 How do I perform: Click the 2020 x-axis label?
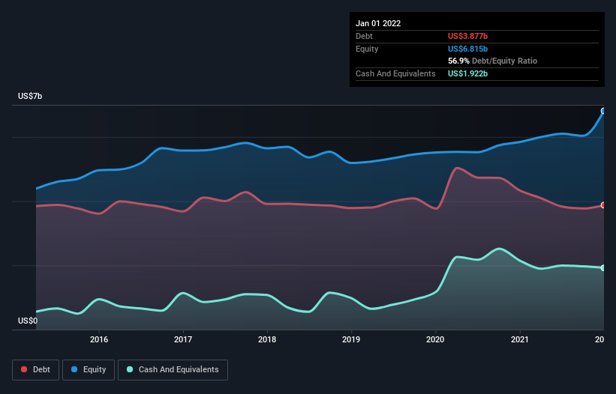(x=435, y=339)
